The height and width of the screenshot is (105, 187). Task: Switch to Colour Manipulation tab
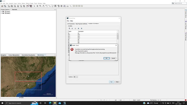pos(14,55)
